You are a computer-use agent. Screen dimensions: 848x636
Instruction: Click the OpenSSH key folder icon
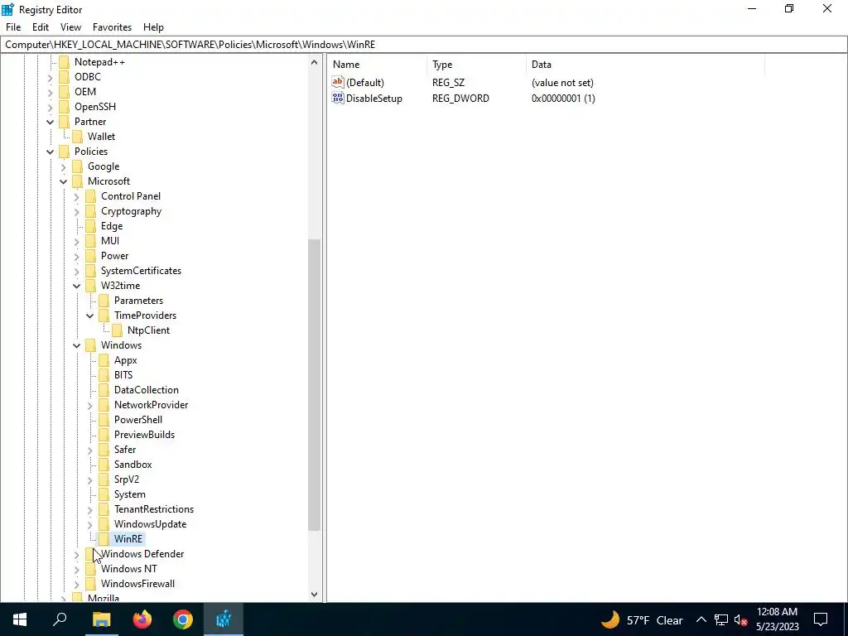coord(65,107)
